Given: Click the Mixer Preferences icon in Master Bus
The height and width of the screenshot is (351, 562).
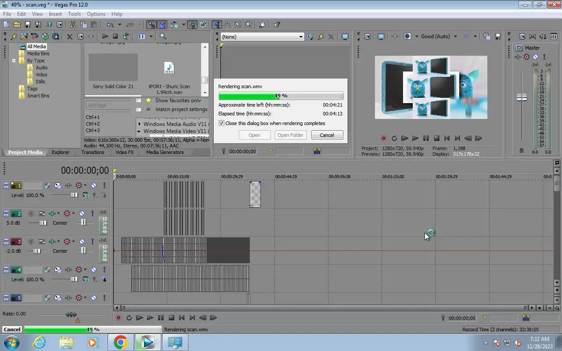Looking at the screenshot, I should tap(522, 36).
